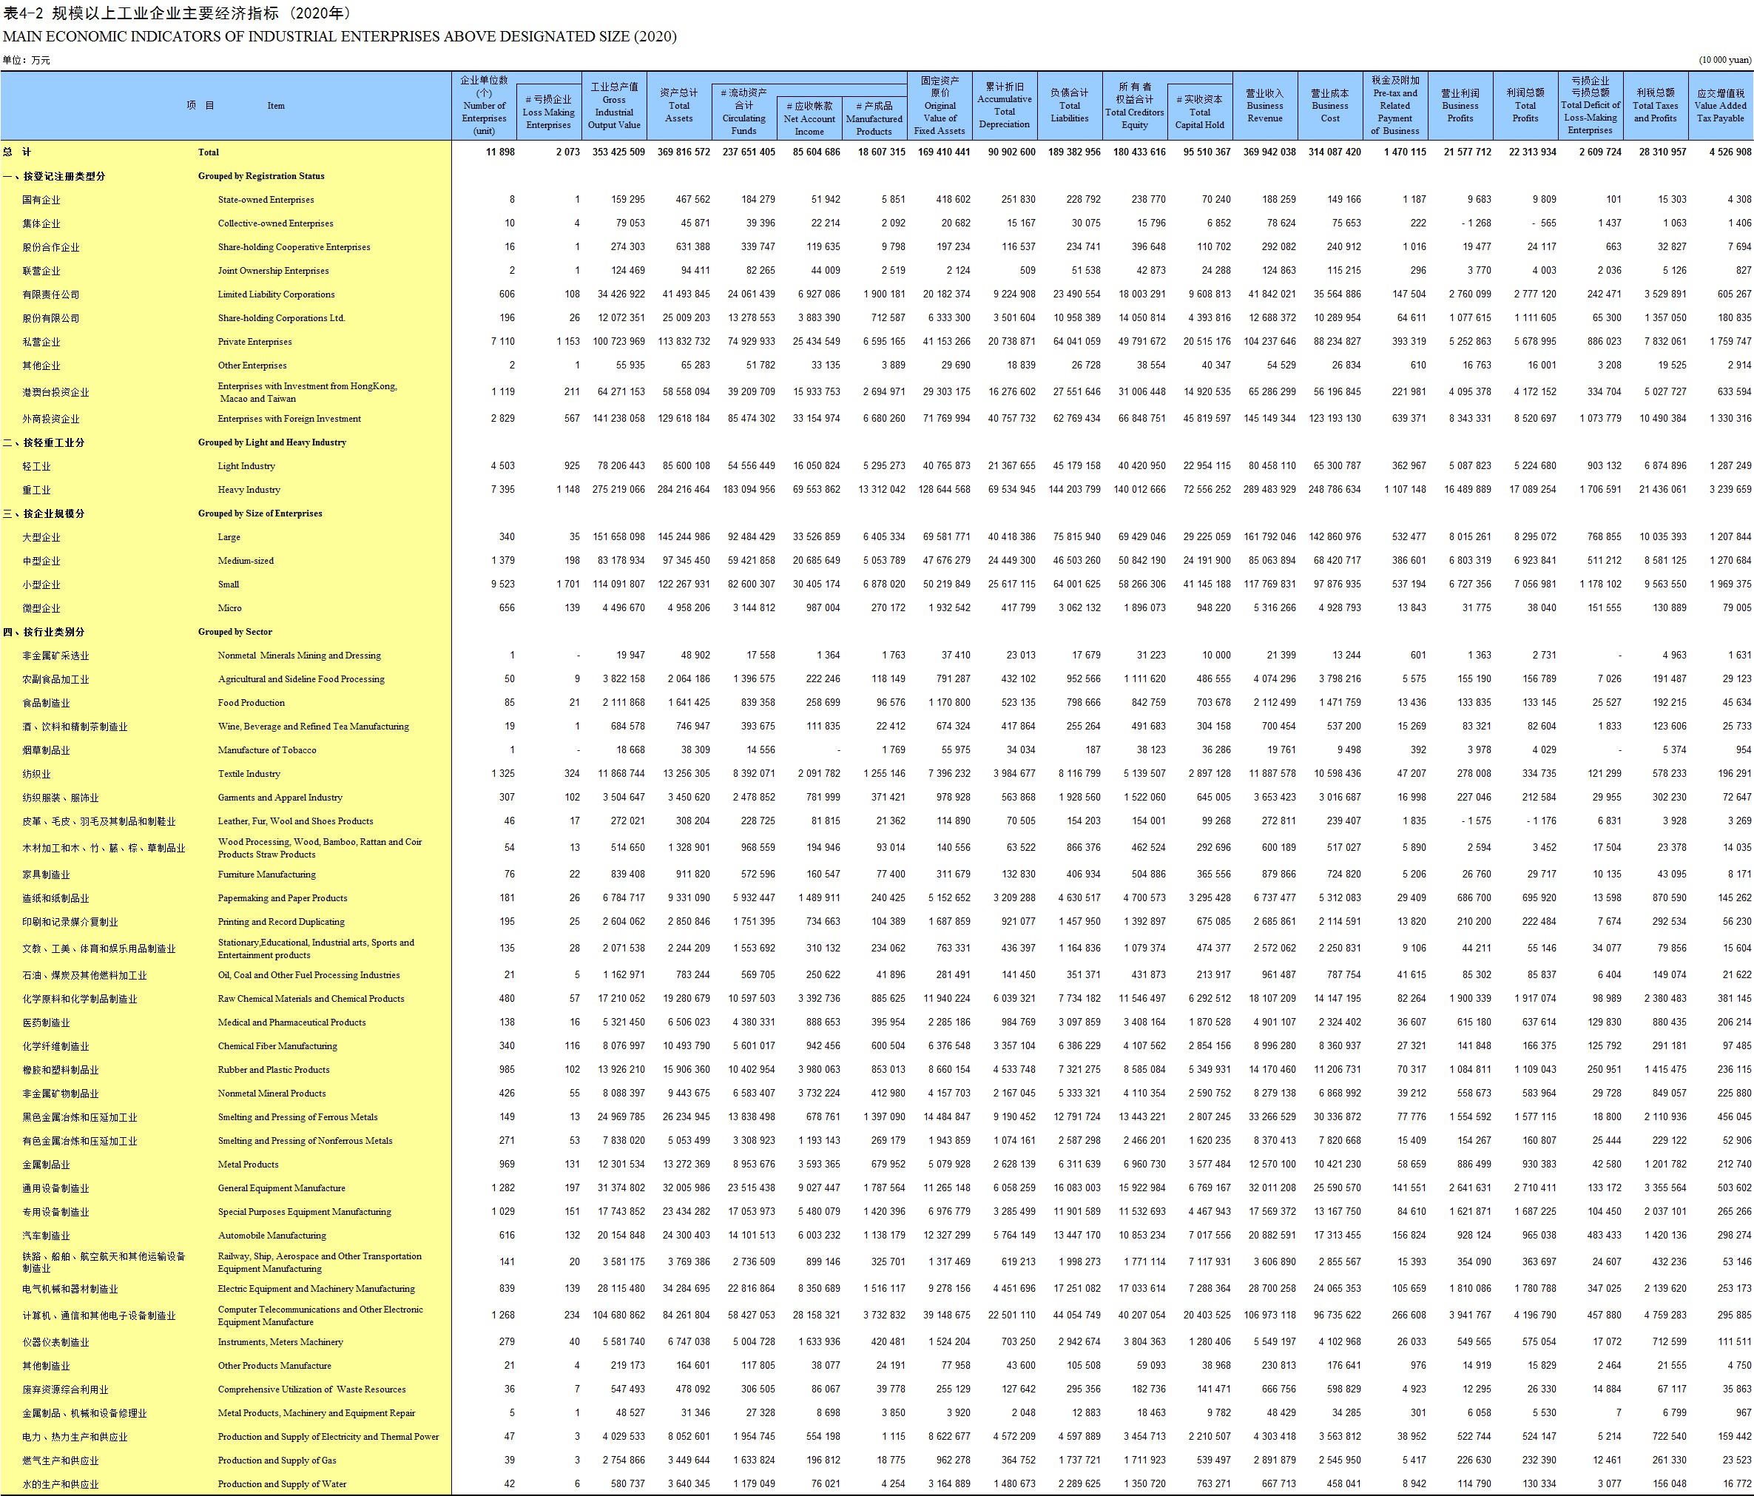Click 'Manufactured Products' column header
Screen dimensions: 1754x1496
[x=874, y=119]
